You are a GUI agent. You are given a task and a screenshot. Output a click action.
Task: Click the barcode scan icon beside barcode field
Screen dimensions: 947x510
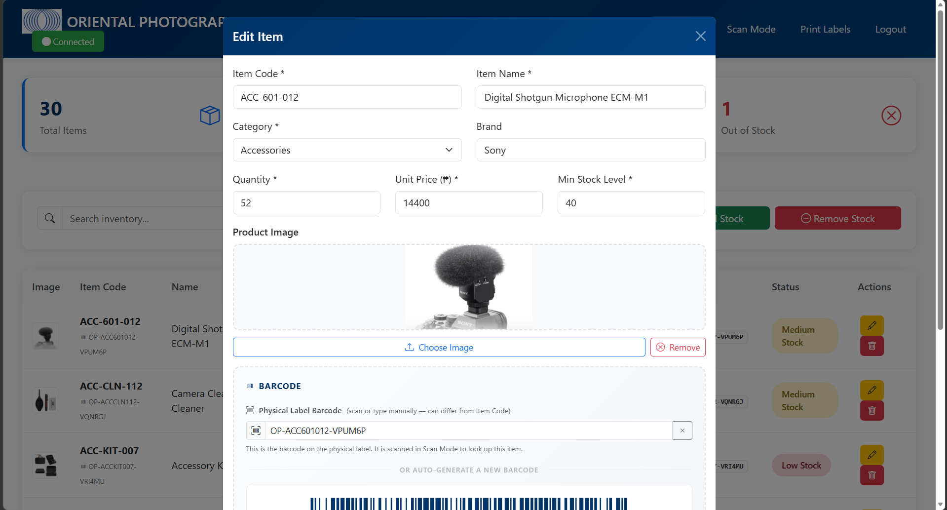(x=256, y=431)
